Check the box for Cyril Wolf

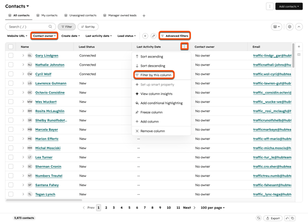[11, 74]
